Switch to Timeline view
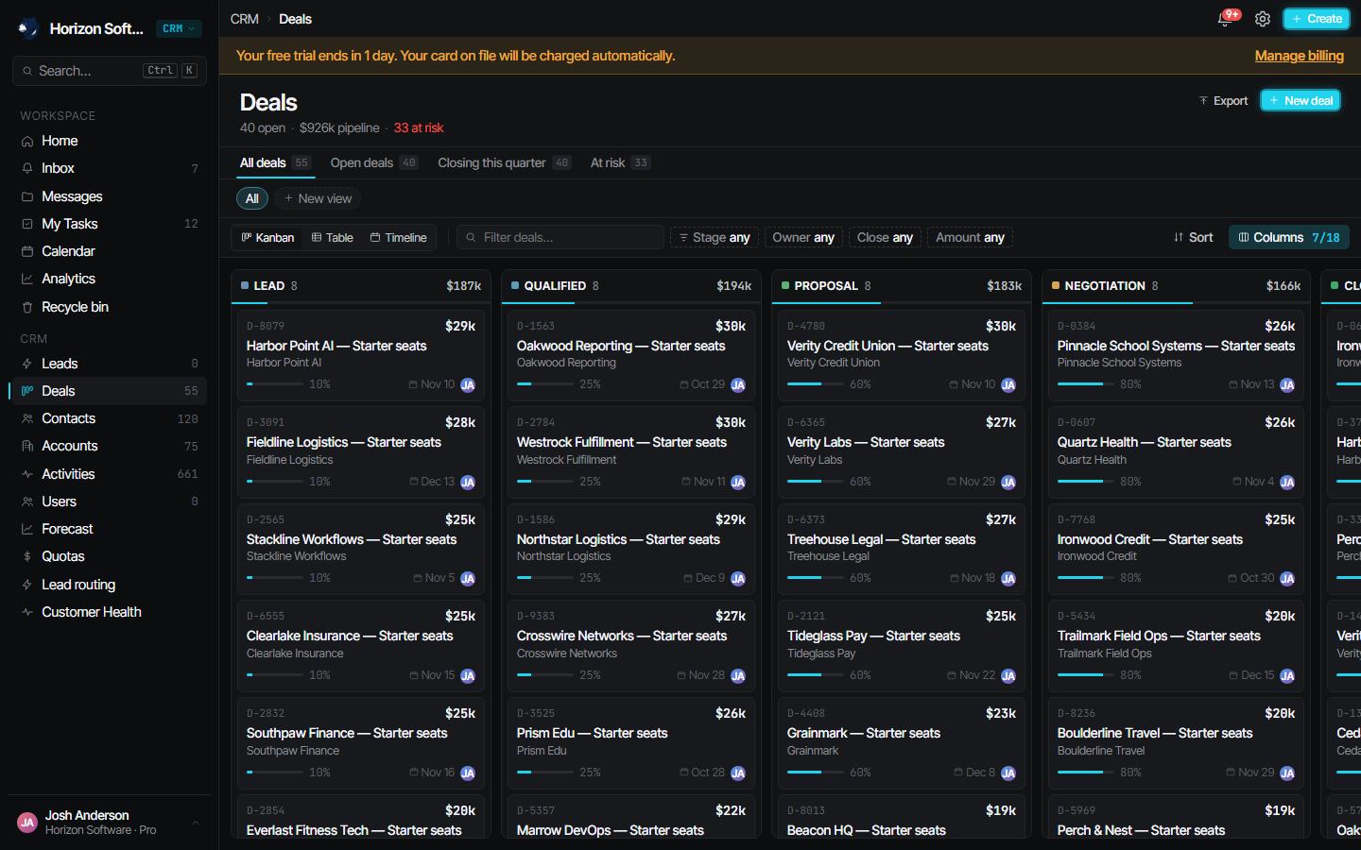 coord(399,238)
